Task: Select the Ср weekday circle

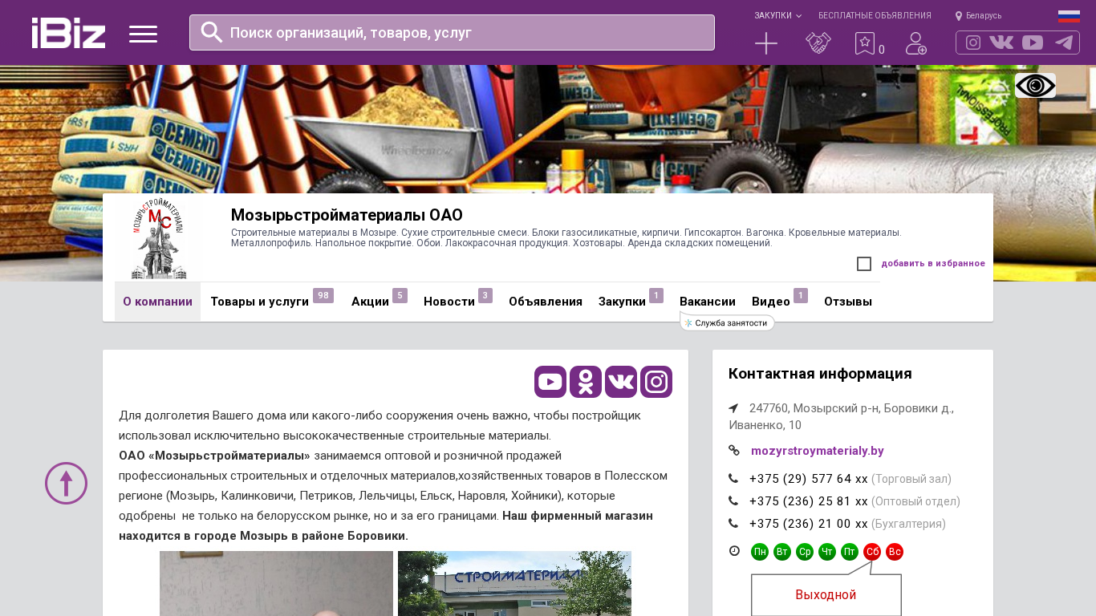Action: pyautogui.click(x=805, y=552)
